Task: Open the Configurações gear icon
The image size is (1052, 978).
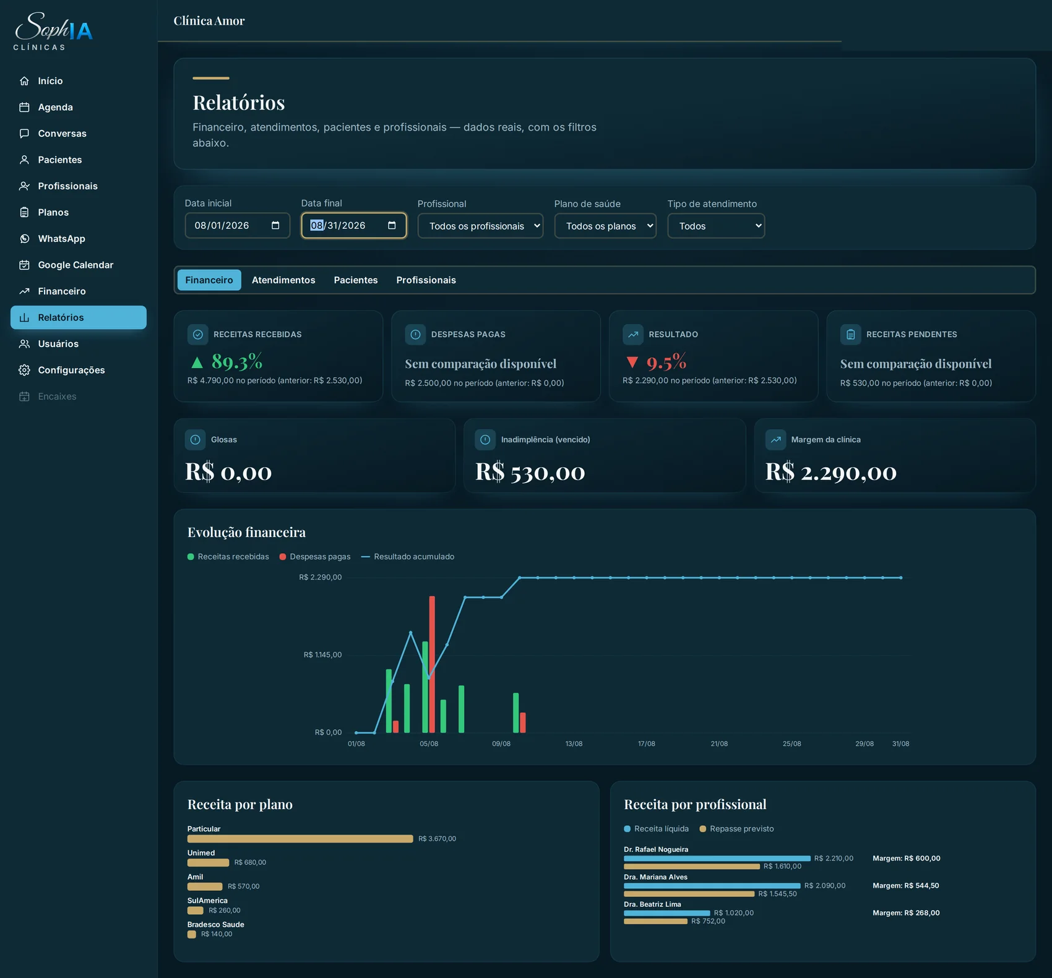Action: tap(24, 370)
